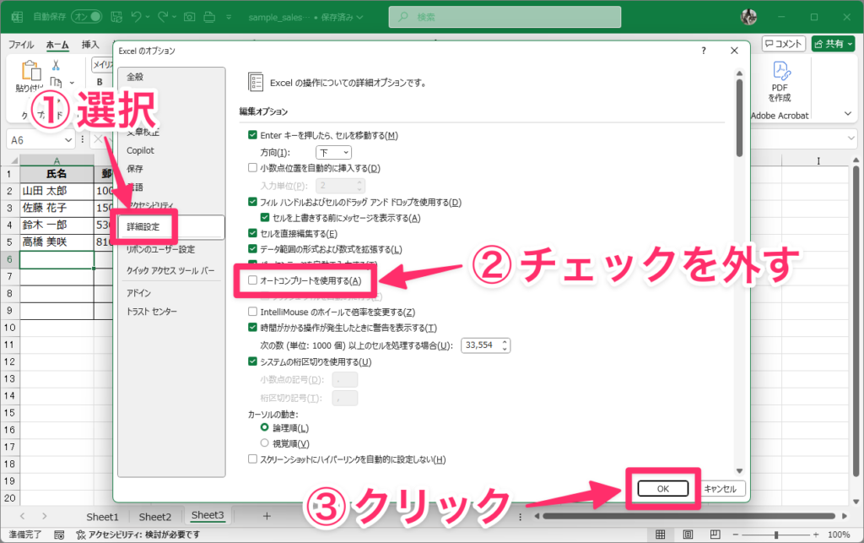The image size is (864, 543).
Task: Open the ファイル menu tab
Action: pyautogui.click(x=21, y=45)
